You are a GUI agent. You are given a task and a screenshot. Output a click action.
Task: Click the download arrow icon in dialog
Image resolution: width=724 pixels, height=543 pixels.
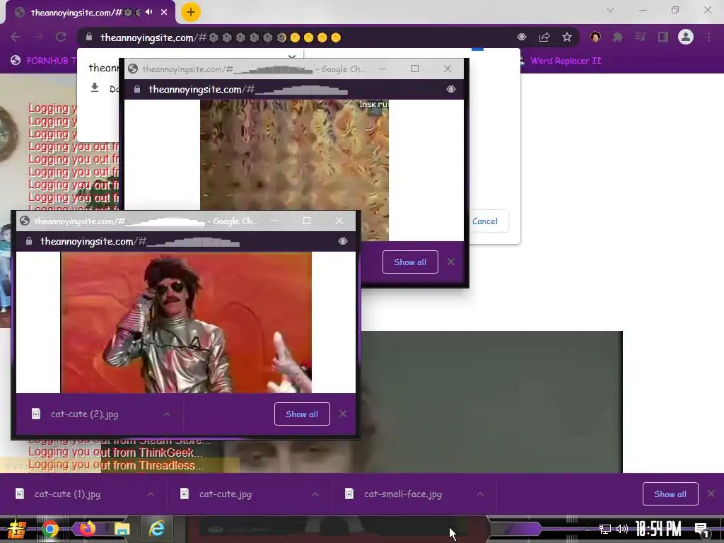click(95, 88)
